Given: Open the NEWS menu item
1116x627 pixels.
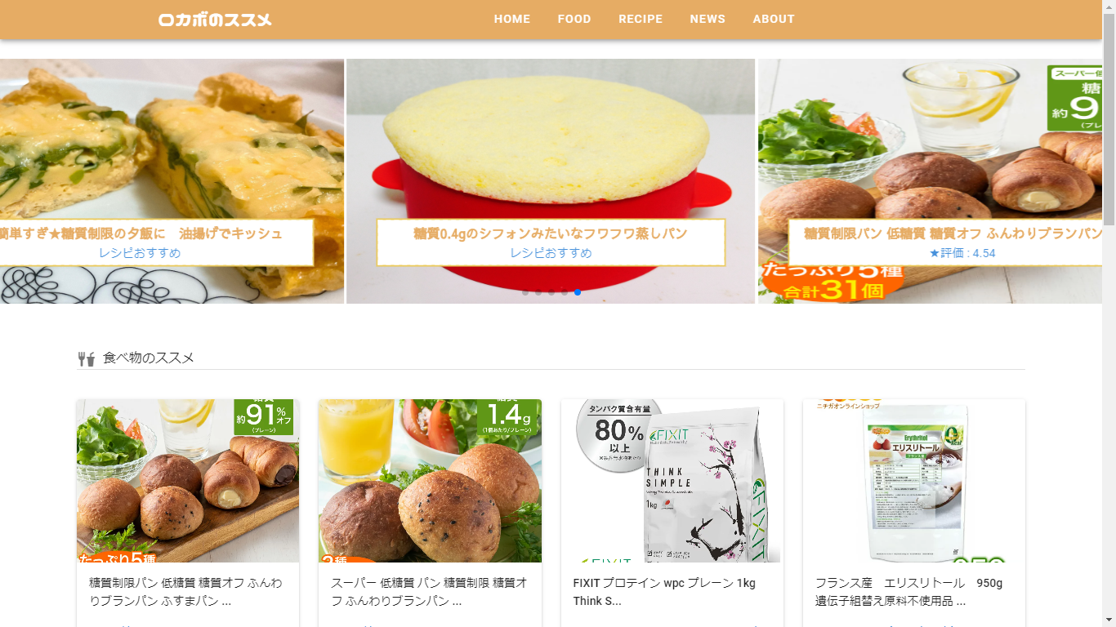Looking at the screenshot, I should click(x=708, y=19).
